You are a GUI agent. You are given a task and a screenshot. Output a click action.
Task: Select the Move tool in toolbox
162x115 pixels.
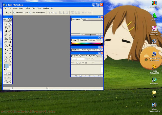point(10,24)
